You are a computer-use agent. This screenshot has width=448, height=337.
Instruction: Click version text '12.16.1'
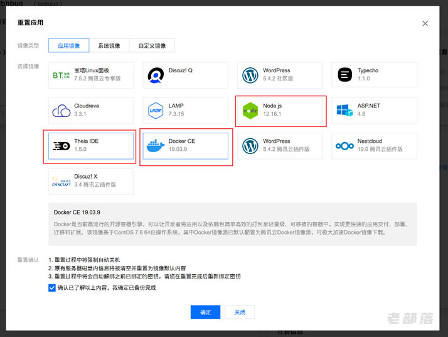pos(272,114)
